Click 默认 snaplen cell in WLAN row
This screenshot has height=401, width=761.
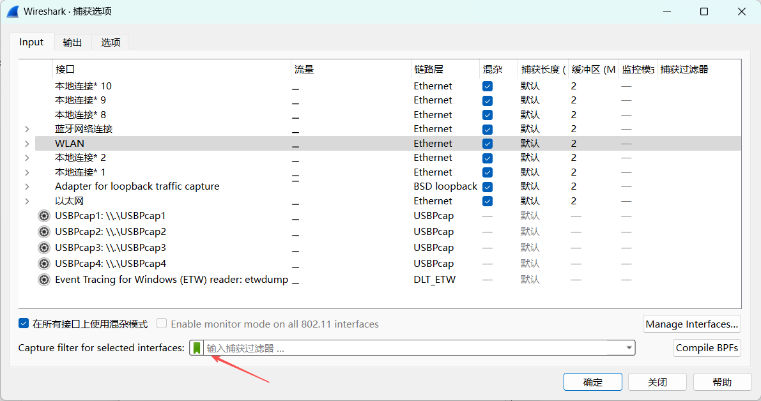coord(530,144)
